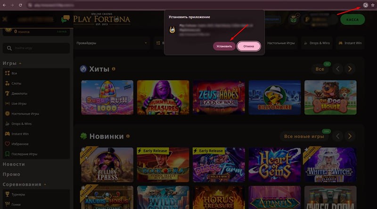Click the green КАССА button
The image size is (377, 209).
click(352, 19)
